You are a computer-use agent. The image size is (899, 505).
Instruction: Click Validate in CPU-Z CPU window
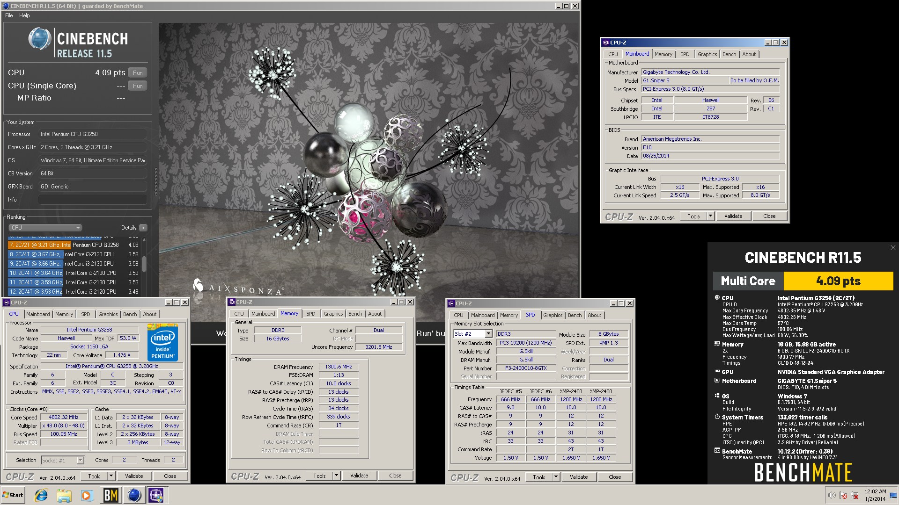pos(134,476)
